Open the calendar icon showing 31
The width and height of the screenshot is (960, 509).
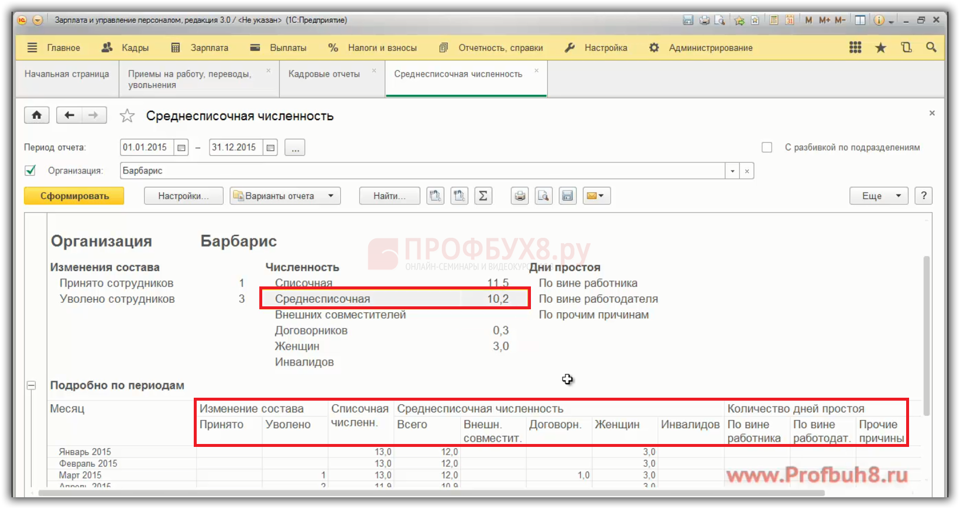[789, 20]
